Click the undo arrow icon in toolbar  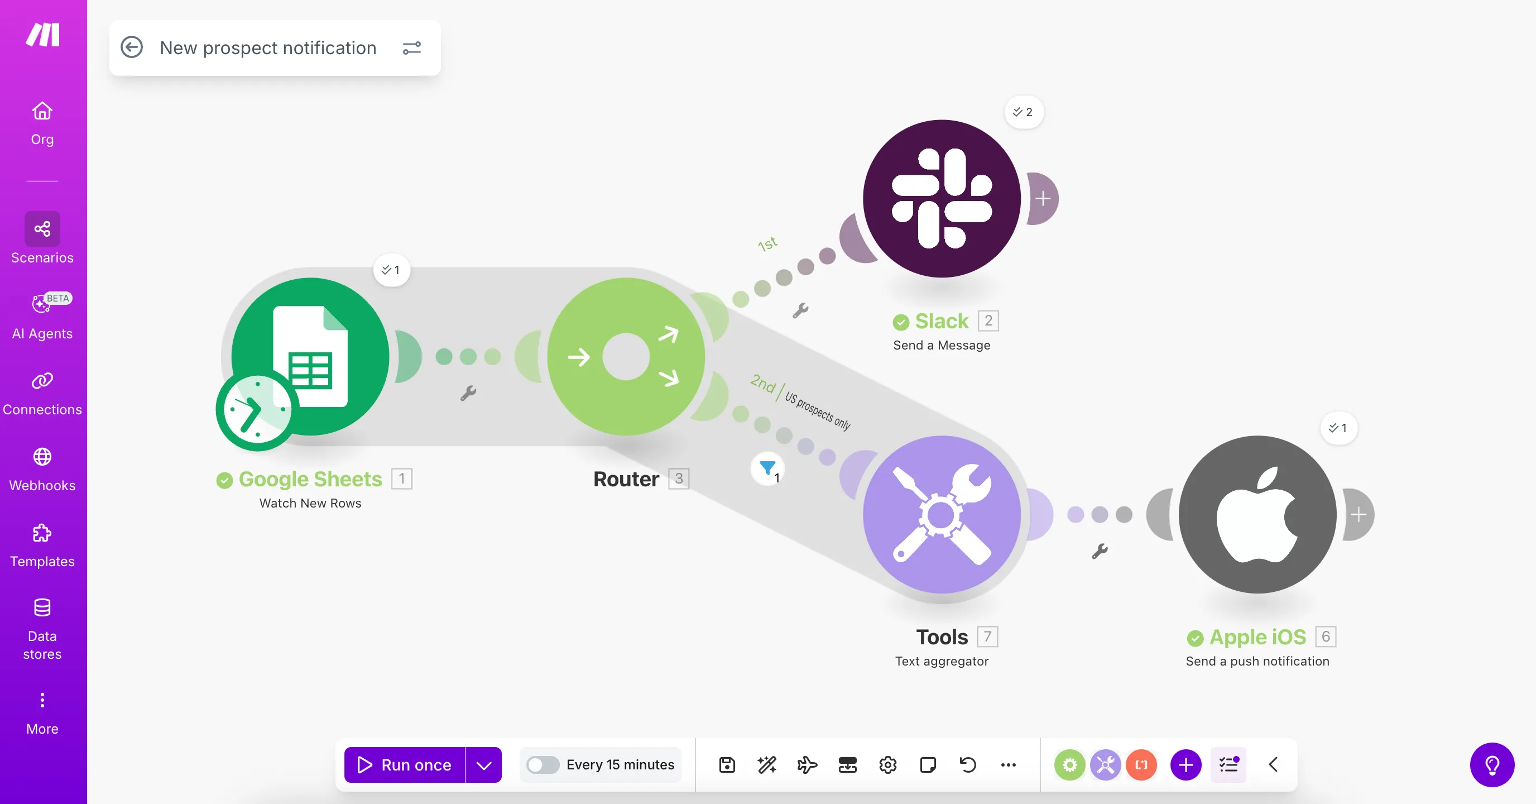[x=968, y=764]
